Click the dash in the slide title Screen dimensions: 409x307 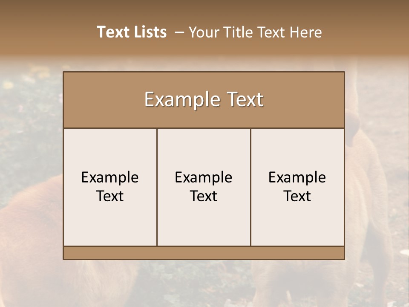179,32
